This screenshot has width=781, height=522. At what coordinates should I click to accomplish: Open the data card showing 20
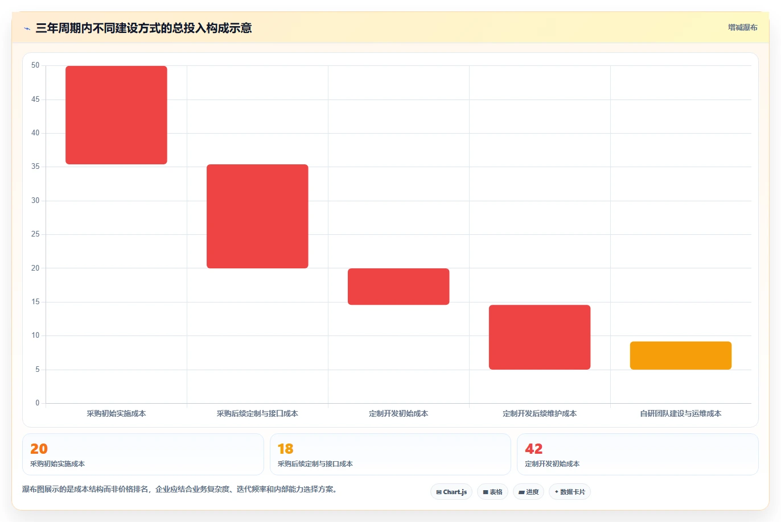pyautogui.click(x=143, y=454)
